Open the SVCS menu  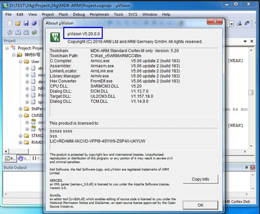[133, 15]
